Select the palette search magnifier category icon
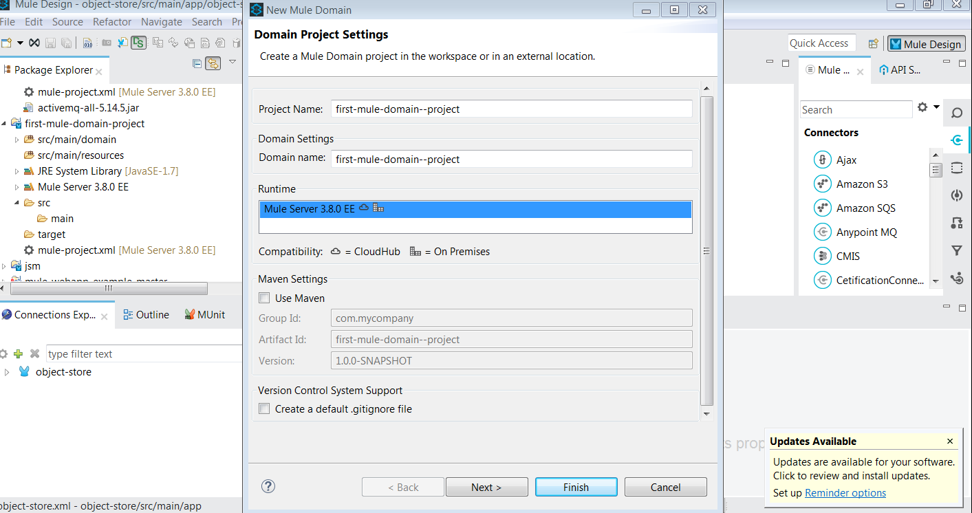The height and width of the screenshot is (513, 972). [957, 113]
